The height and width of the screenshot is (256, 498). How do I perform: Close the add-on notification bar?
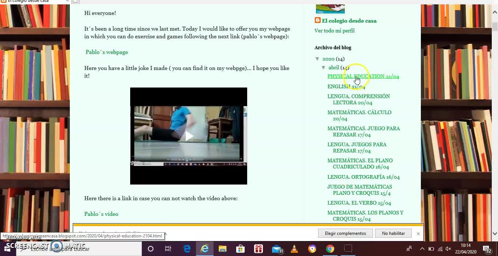click(418, 233)
